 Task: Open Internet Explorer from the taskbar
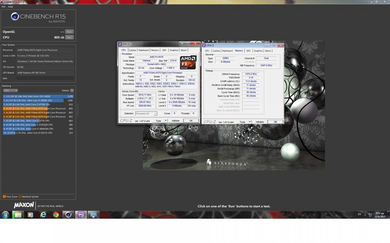click(43, 214)
